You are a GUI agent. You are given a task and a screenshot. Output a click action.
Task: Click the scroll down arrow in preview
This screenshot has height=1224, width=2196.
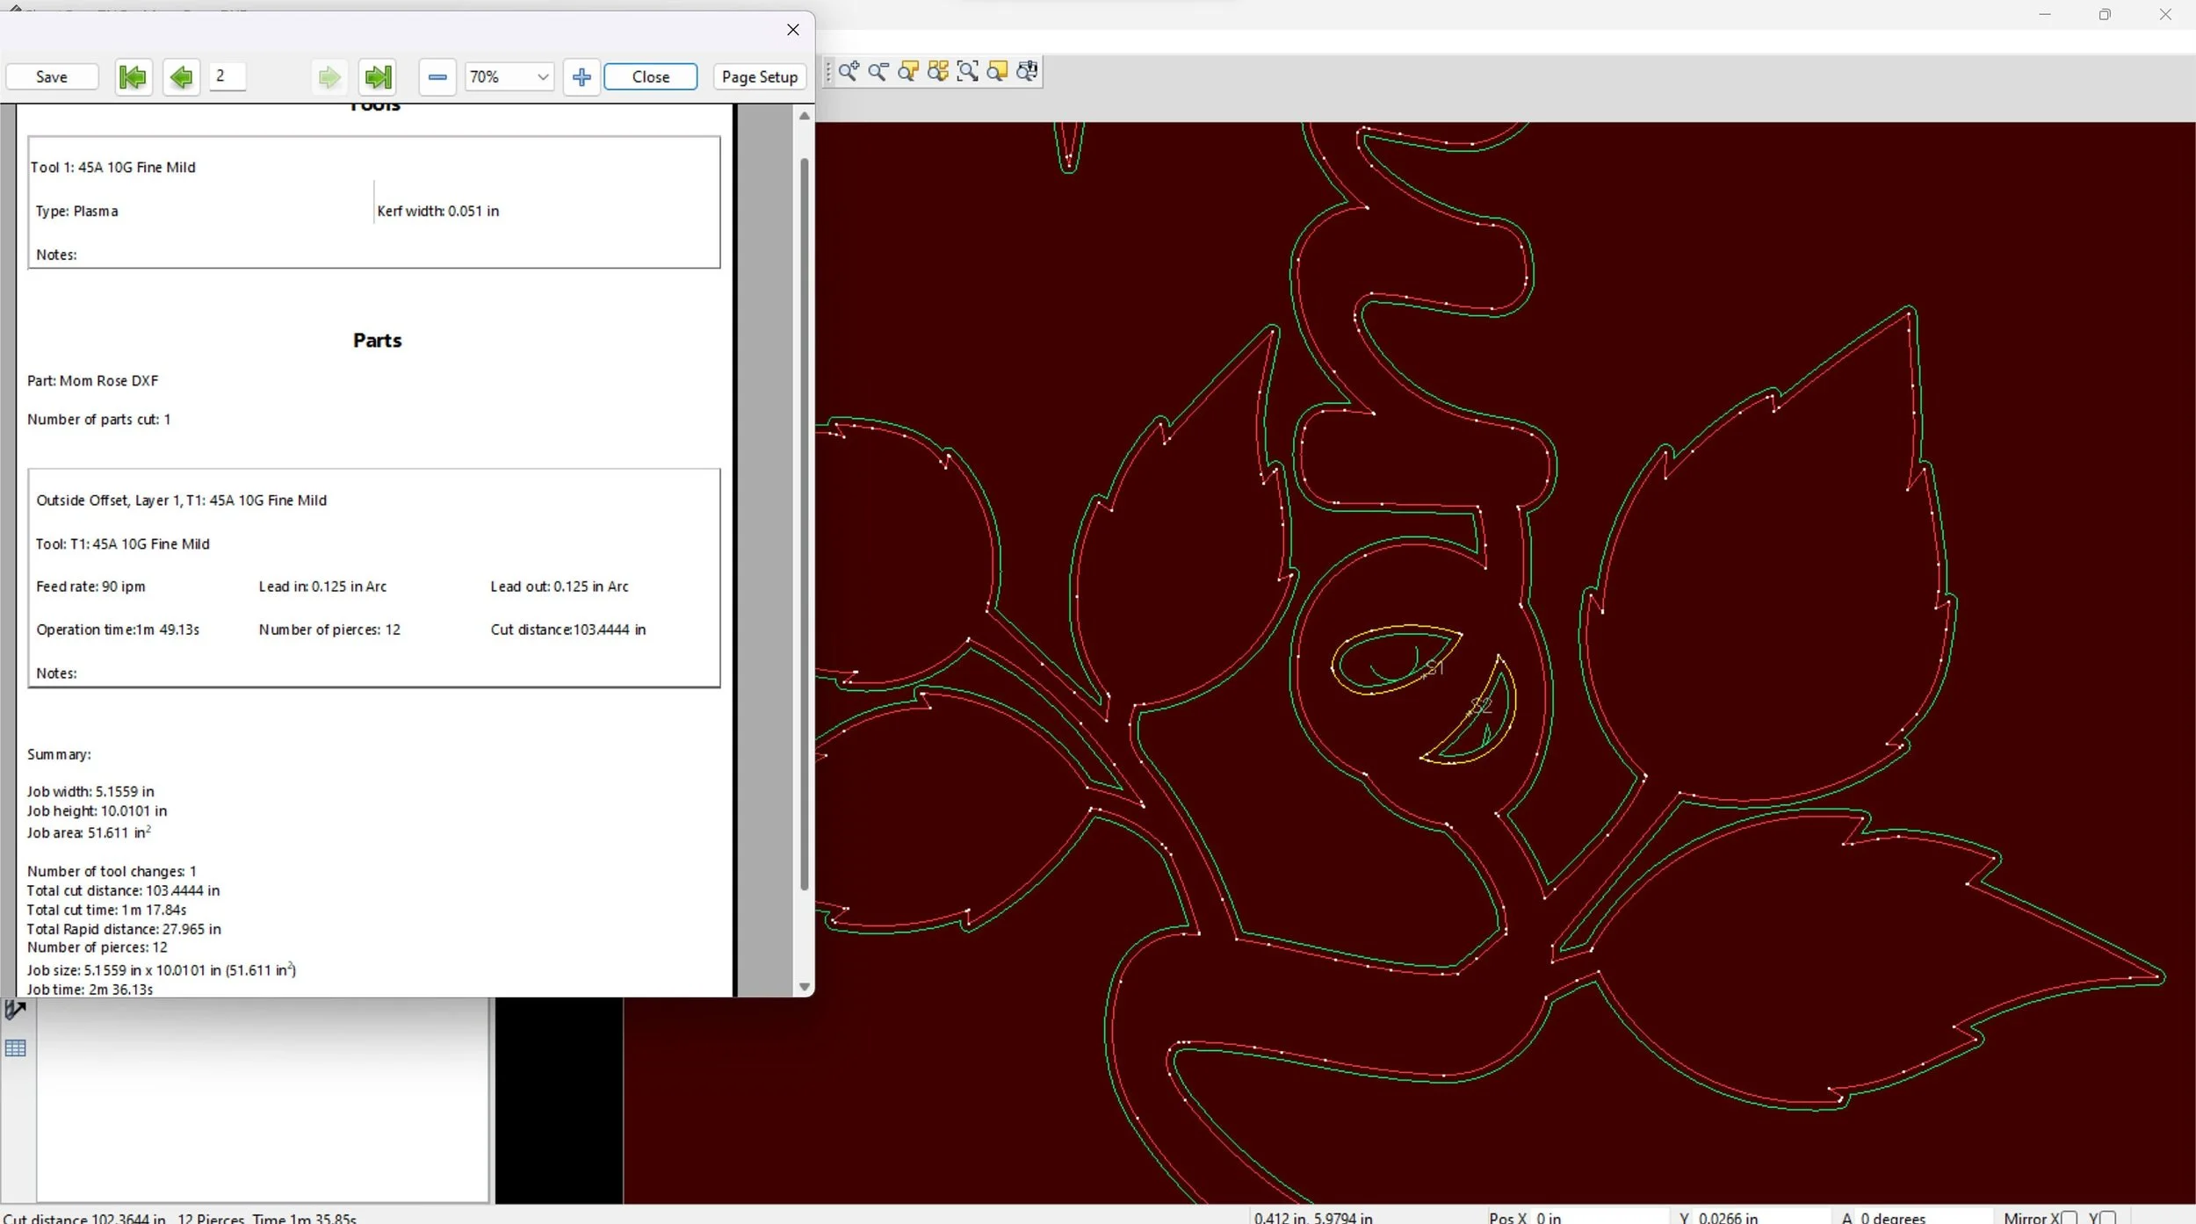tap(804, 987)
